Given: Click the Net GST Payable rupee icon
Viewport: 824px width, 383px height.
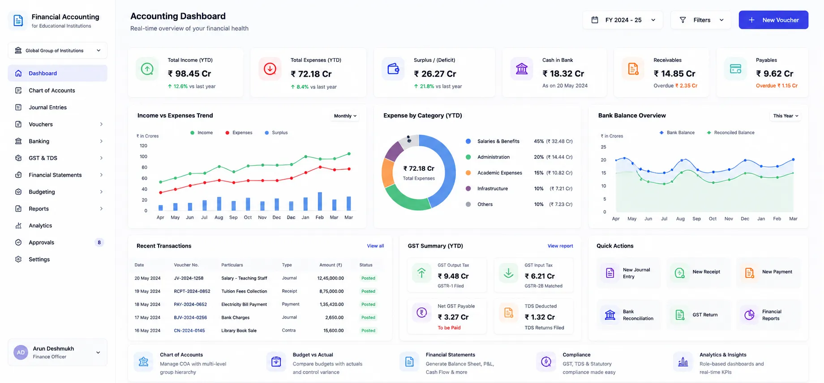Looking at the screenshot, I should (x=421, y=313).
